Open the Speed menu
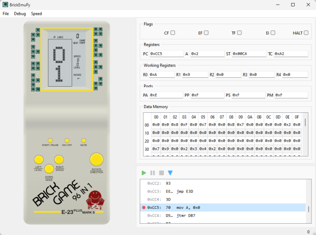The height and width of the screenshot is (235, 316). point(37,14)
